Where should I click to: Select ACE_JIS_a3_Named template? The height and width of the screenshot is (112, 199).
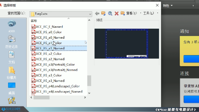[50, 81]
